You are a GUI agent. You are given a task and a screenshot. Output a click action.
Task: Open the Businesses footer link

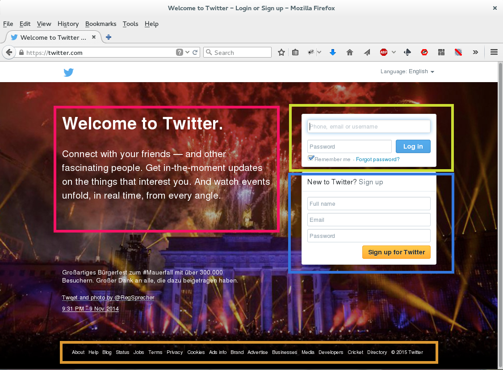(x=285, y=352)
